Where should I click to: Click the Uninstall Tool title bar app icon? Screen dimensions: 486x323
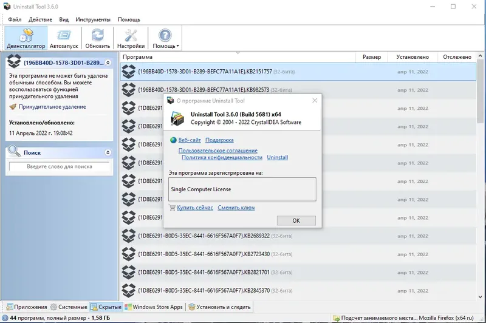7,7
